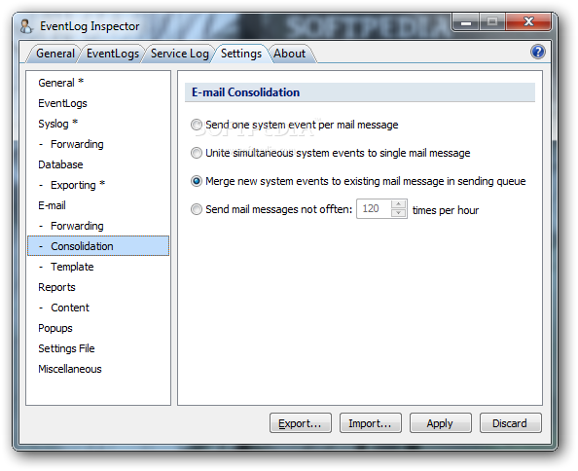
Task: Open EventLogs settings in the sidebar
Action: pos(98,103)
